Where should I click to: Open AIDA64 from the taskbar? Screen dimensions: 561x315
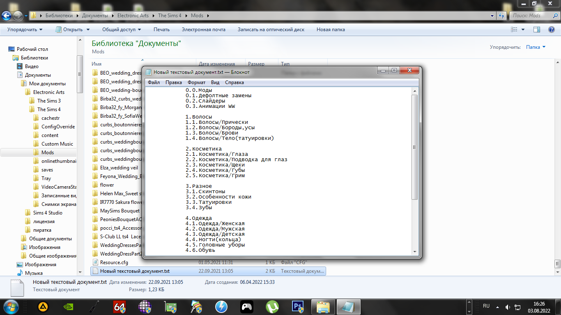[x=119, y=306]
